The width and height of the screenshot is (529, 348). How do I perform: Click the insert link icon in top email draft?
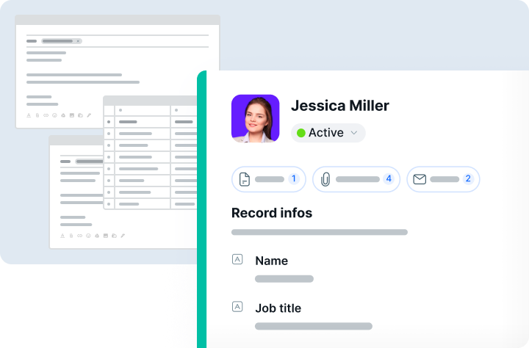(46, 115)
